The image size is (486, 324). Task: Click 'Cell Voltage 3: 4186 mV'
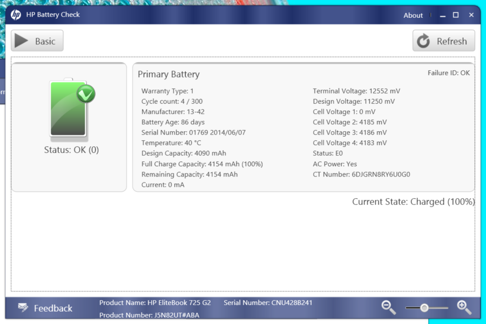point(349,133)
